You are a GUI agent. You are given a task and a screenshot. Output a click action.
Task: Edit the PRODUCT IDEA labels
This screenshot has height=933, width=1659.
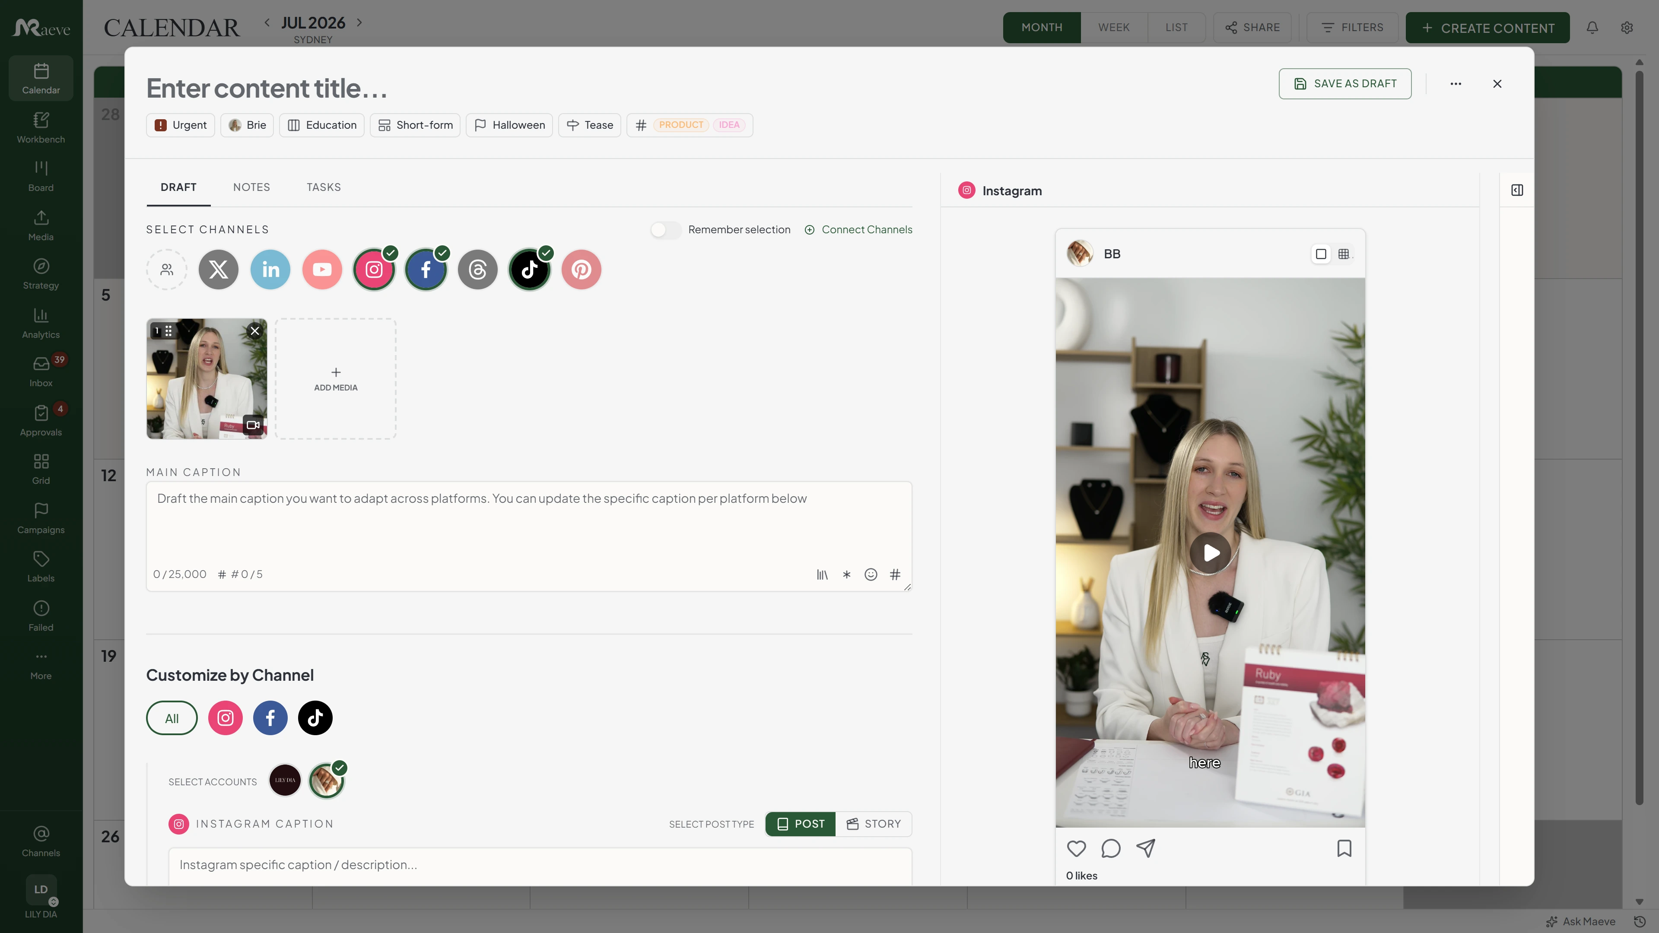pos(690,125)
